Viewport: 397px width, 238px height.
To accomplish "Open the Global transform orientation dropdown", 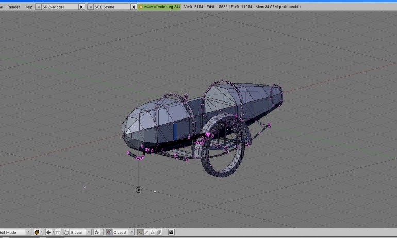I will point(80,232).
